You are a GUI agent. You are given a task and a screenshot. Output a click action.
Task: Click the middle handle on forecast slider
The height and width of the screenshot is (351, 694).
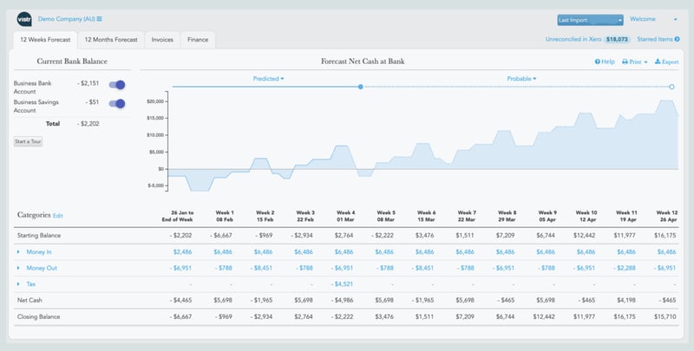tap(361, 87)
